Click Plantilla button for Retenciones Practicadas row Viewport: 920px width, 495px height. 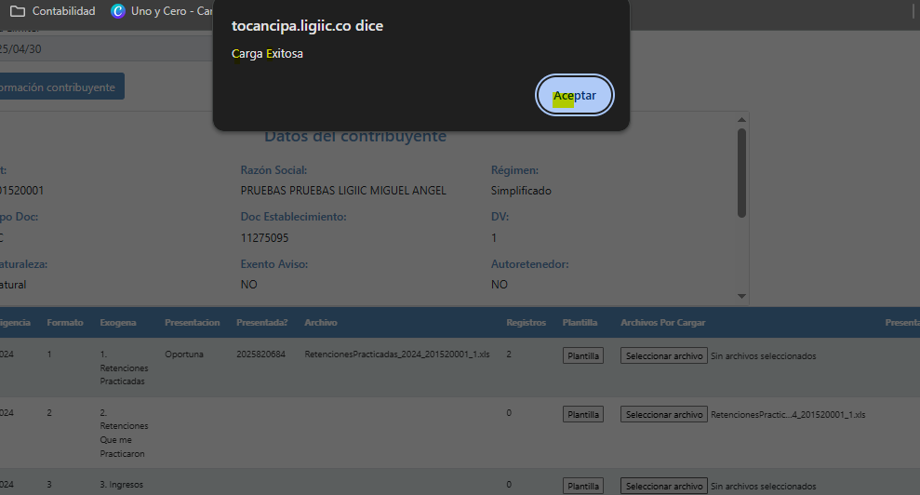[582, 355]
